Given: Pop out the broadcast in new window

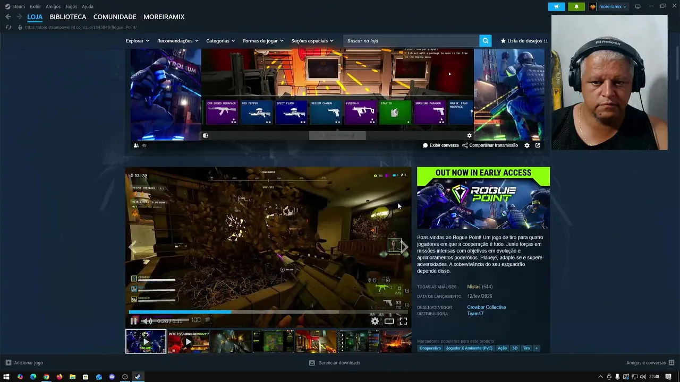Looking at the screenshot, I should [538, 145].
